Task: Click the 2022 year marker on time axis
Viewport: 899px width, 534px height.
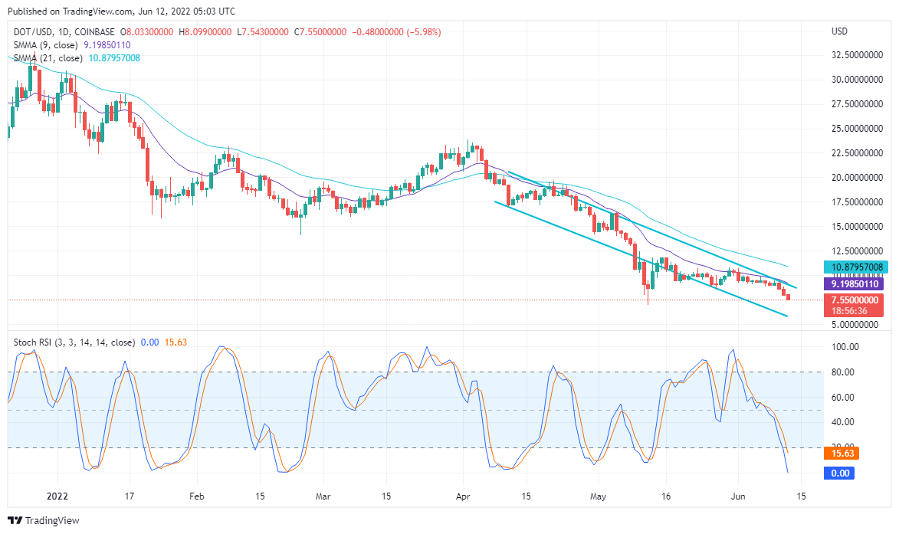Action: (x=57, y=496)
